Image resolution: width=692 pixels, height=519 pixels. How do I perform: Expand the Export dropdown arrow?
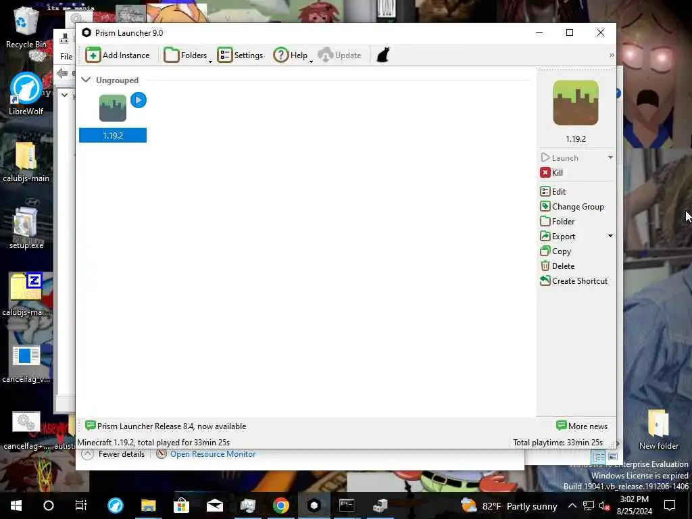pos(610,236)
